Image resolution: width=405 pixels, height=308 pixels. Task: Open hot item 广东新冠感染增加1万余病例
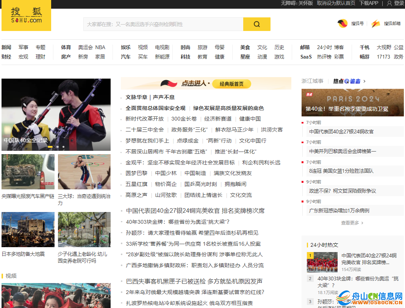339,210
